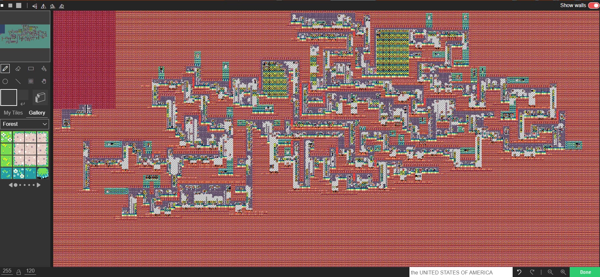600x277 pixels.
Task: Pick the line drawing tool
Action: 18,81
